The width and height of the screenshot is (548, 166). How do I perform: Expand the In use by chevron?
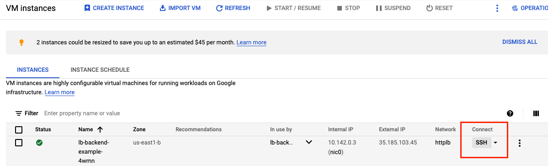[x=309, y=142]
